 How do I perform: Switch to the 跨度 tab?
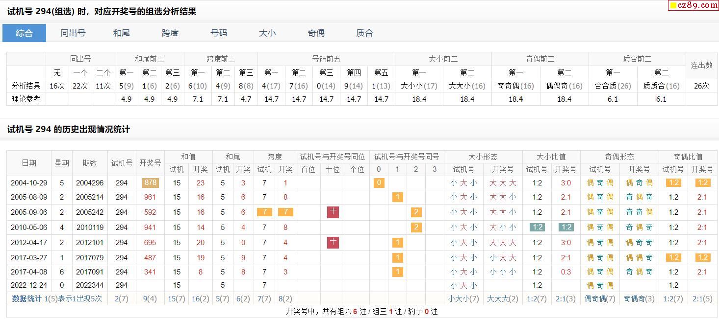point(170,33)
